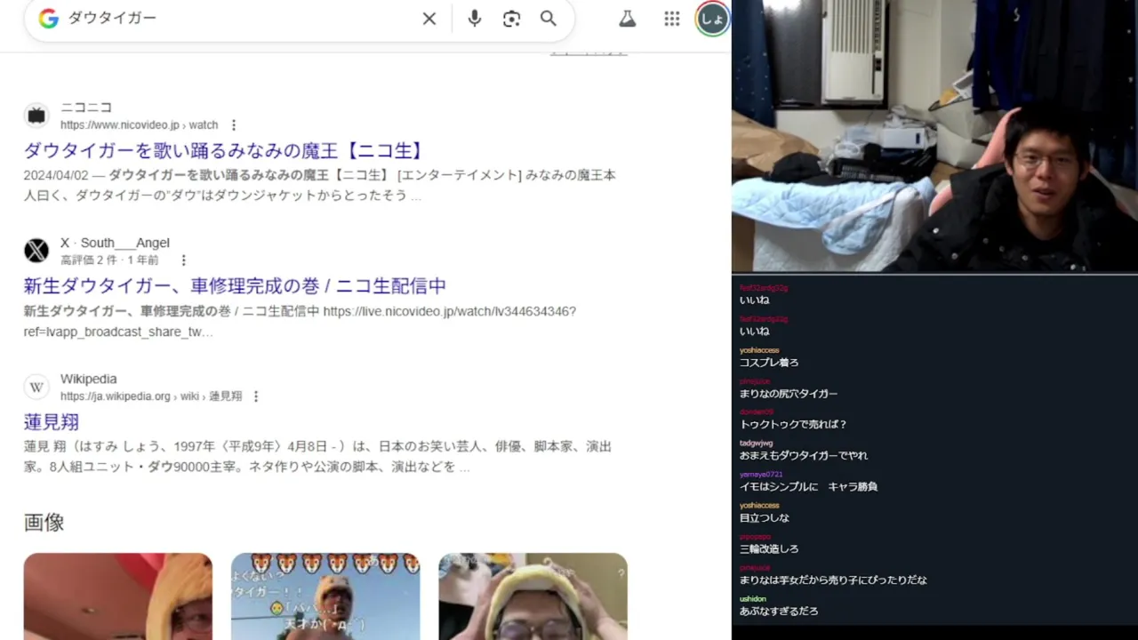Viewport: 1138px width, 640px height.
Task: Click the search input containing ダウタイガー
Action: pos(240,19)
